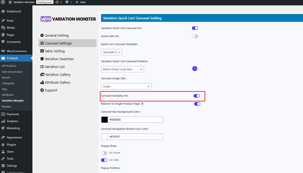
Task: Open General Setting tab
Action: pyautogui.click(x=67, y=35)
